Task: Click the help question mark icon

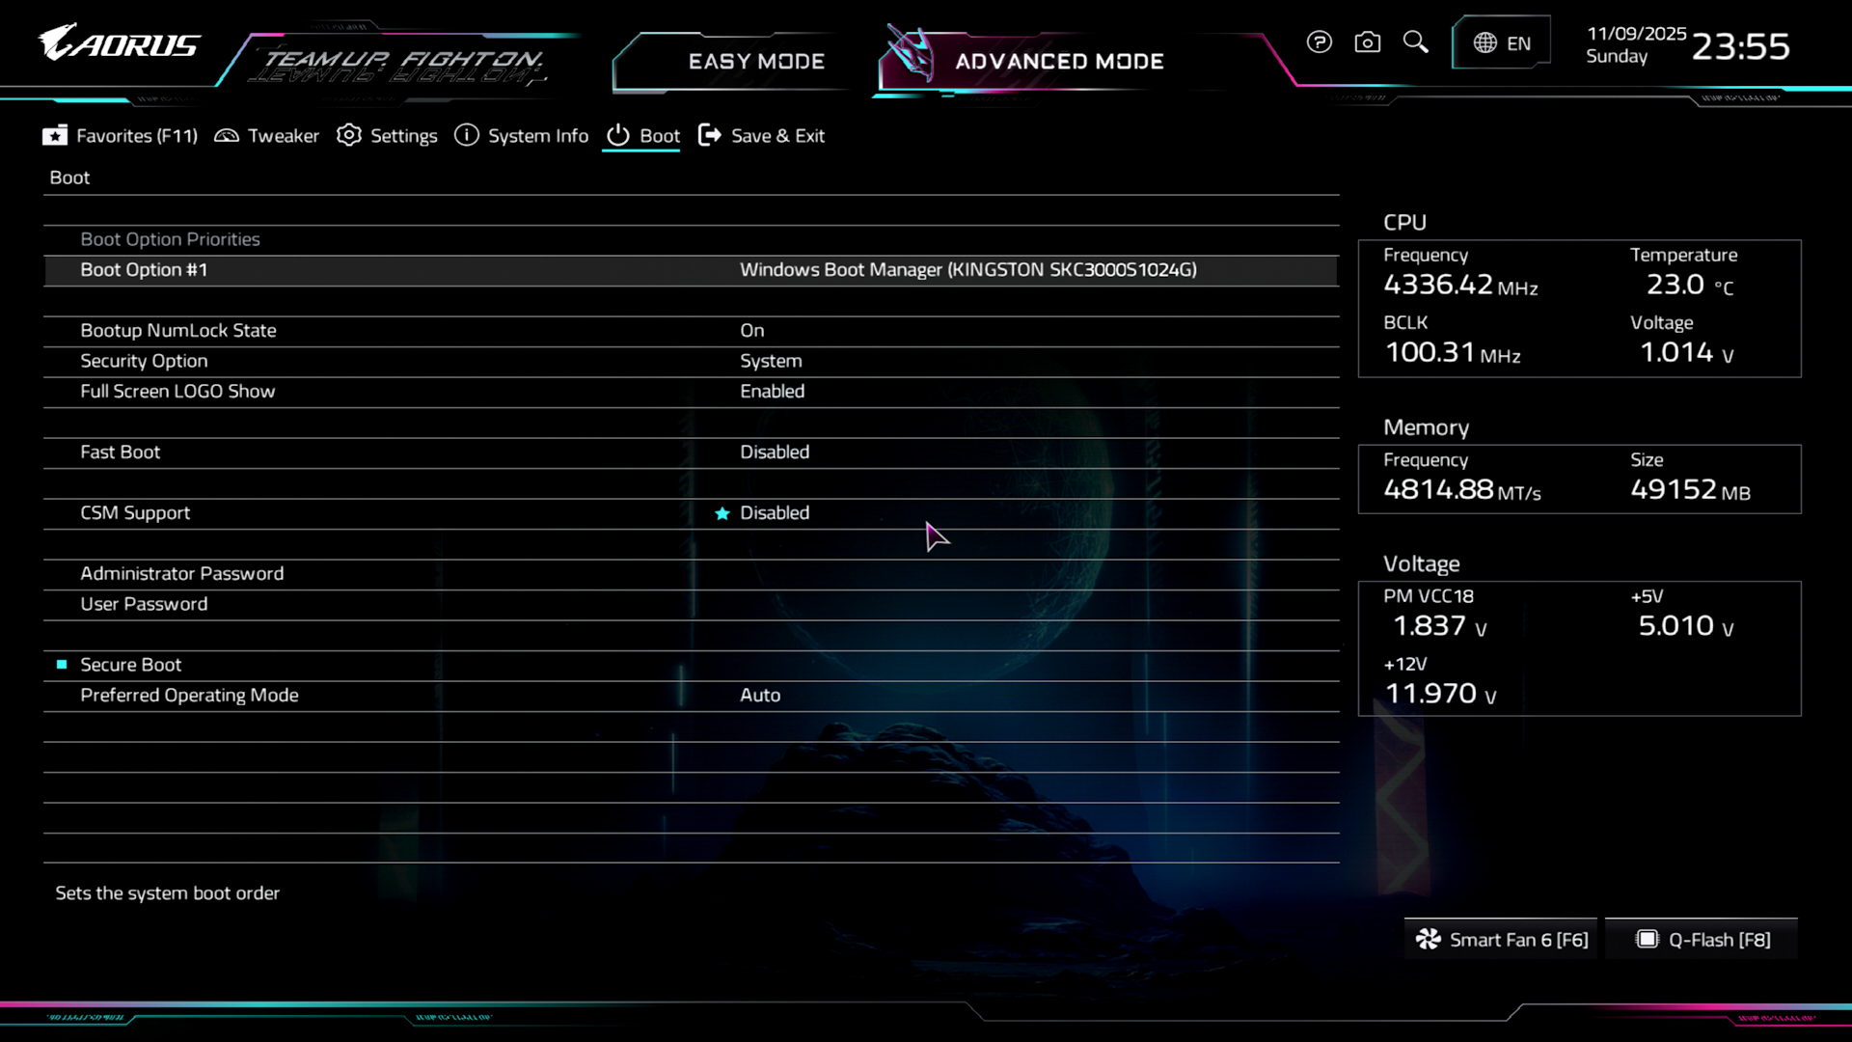Action: 1319,42
